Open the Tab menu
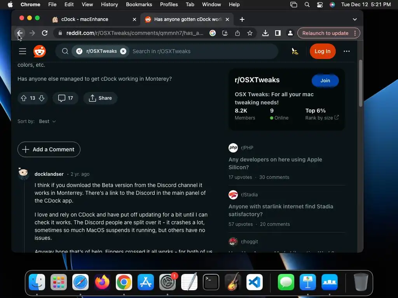Screen dimensions: 398x298 click(190, 4)
